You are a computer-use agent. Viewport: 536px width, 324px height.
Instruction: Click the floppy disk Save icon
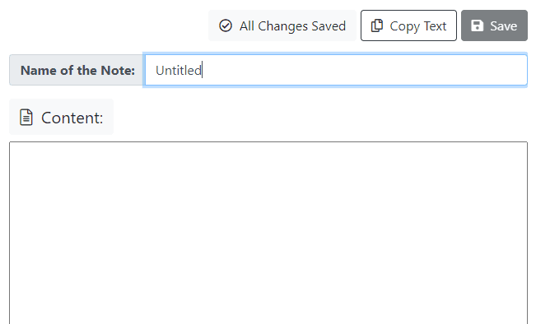pos(478,25)
